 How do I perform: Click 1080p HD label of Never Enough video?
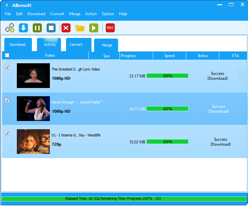(61, 111)
